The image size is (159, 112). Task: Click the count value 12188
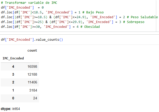click(32, 74)
